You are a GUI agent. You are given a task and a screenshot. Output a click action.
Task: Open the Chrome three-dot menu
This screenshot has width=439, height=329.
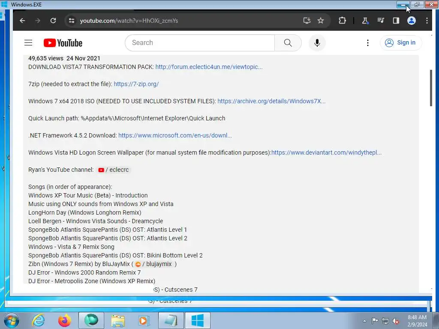(x=427, y=21)
